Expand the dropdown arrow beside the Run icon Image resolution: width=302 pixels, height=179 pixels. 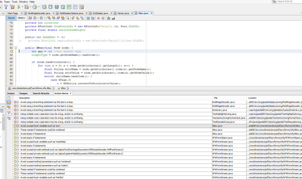[x=22, y=6]
